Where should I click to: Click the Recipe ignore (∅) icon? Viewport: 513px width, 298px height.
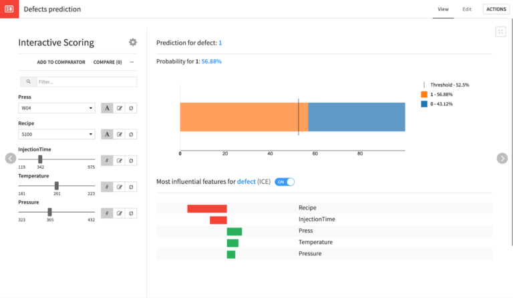(131, 134)
